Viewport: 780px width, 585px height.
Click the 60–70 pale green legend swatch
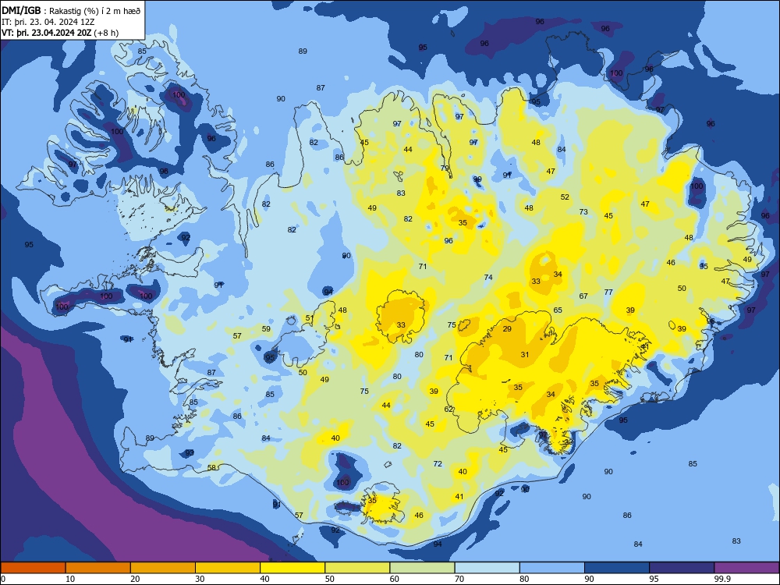point(422,568)
